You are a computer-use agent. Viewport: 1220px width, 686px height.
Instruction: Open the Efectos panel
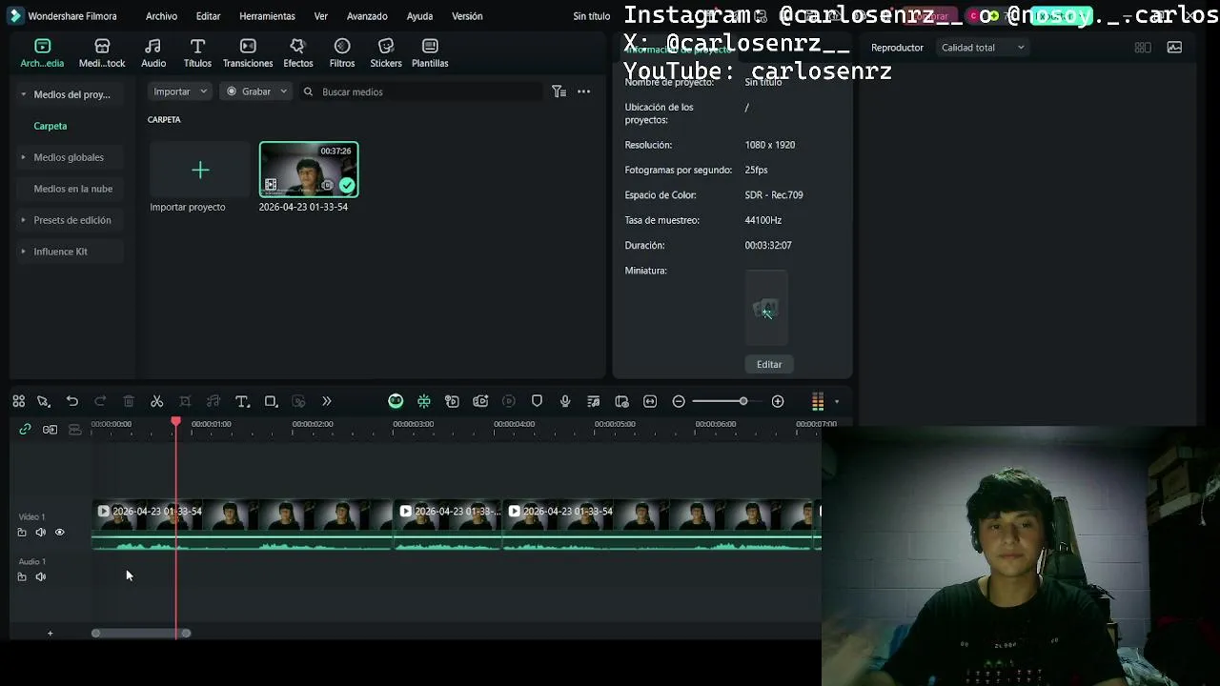(x=297, y=53)
